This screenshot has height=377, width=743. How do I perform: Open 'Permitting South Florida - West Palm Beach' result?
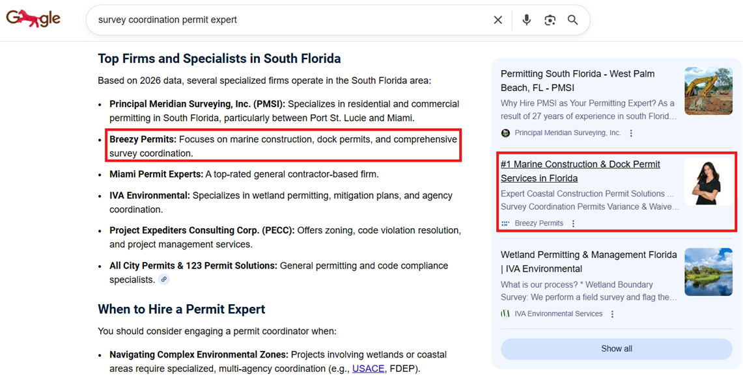(578, 81)
